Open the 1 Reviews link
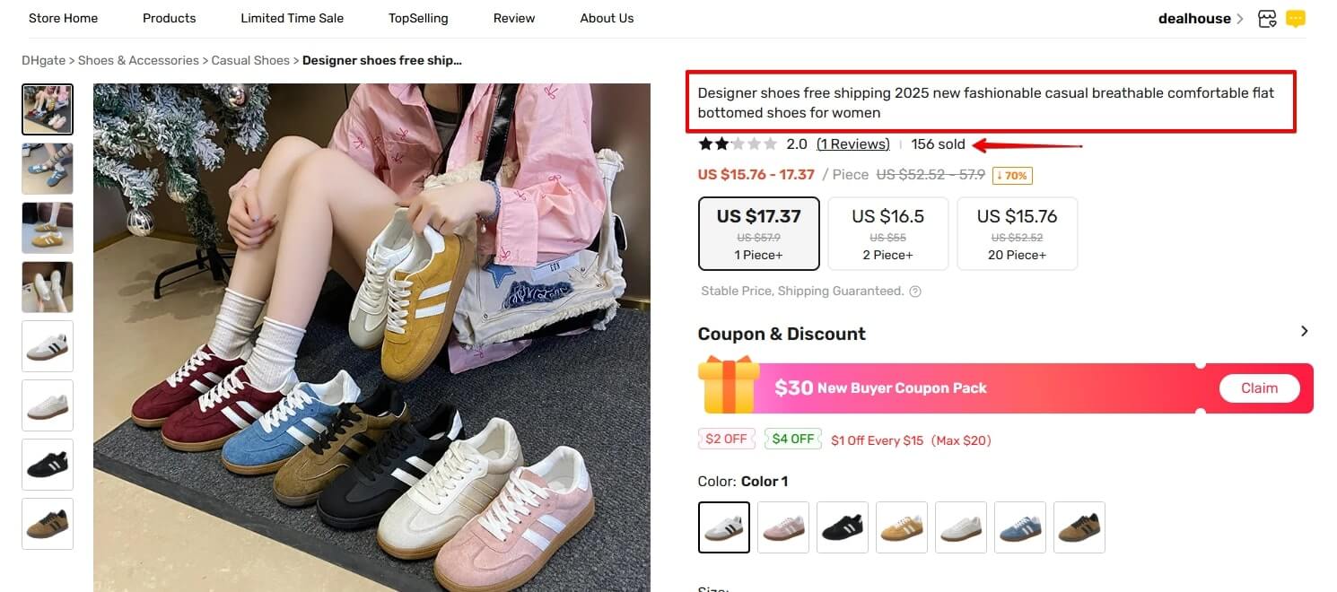The width and height of the screenshot is (1337, 592). tap(852, 144)
